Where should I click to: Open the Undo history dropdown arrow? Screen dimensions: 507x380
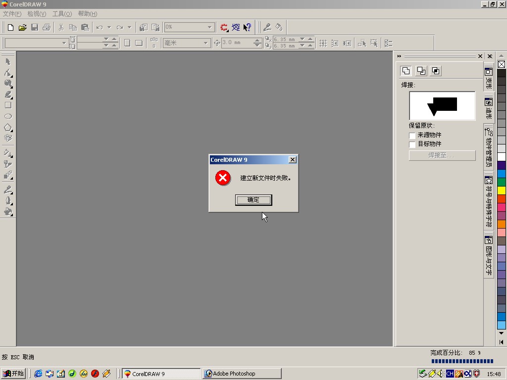pyautogui.click(x=109, y=28)
